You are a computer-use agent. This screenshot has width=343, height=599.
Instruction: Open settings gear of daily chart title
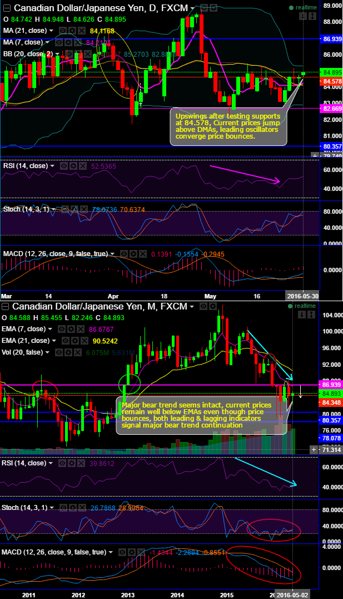point(213,8)
